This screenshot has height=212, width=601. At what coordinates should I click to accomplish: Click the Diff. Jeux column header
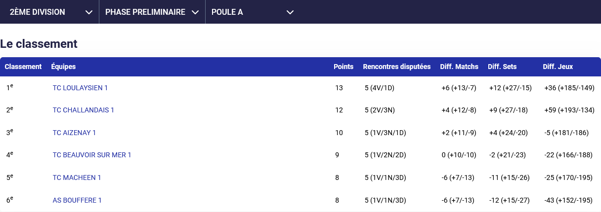(558, 67)
